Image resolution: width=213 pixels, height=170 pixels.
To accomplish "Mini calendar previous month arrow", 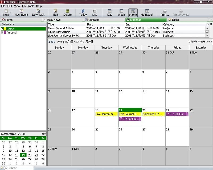I will click(x=42, y=134).
